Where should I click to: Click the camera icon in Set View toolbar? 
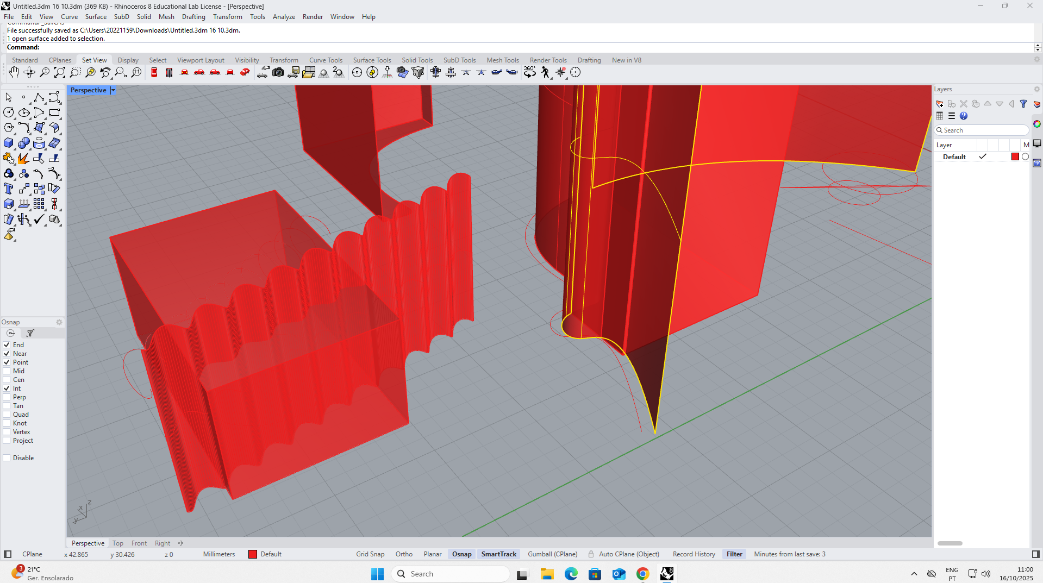point(278,72)
